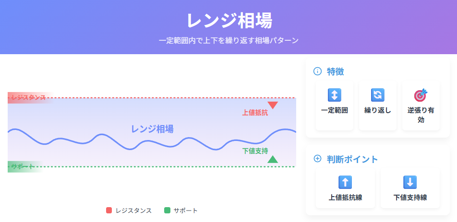Screen dimensions: 457x222
Task: Select the 逆張り有効 feature card
Action: coord(421,105)
